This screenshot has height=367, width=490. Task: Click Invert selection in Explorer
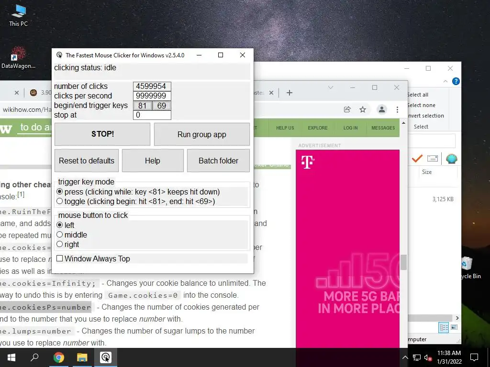[425, 116]
